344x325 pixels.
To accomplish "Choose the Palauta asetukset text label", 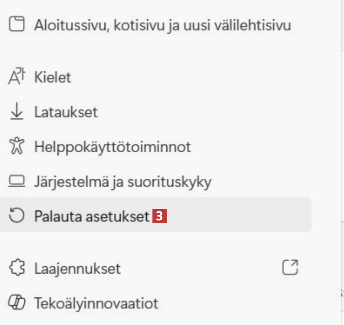I will [x=92, y=216].
